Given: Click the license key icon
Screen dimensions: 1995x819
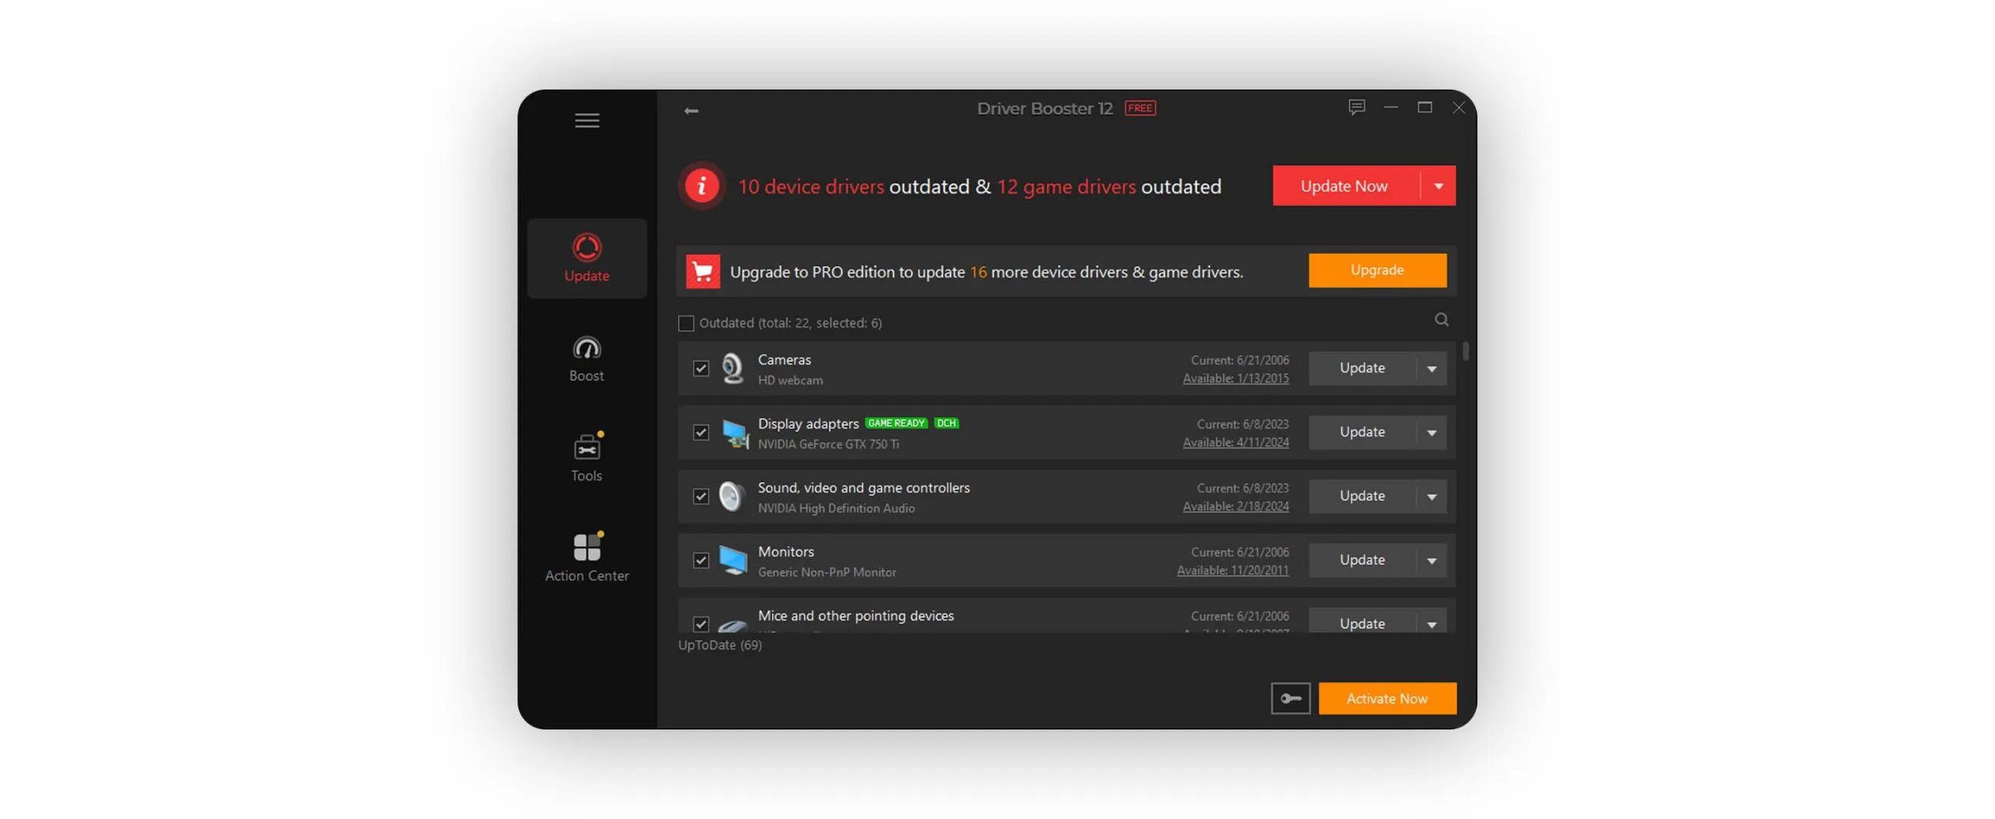Looking at the screenshot, I should click(x=1290, y=698).
